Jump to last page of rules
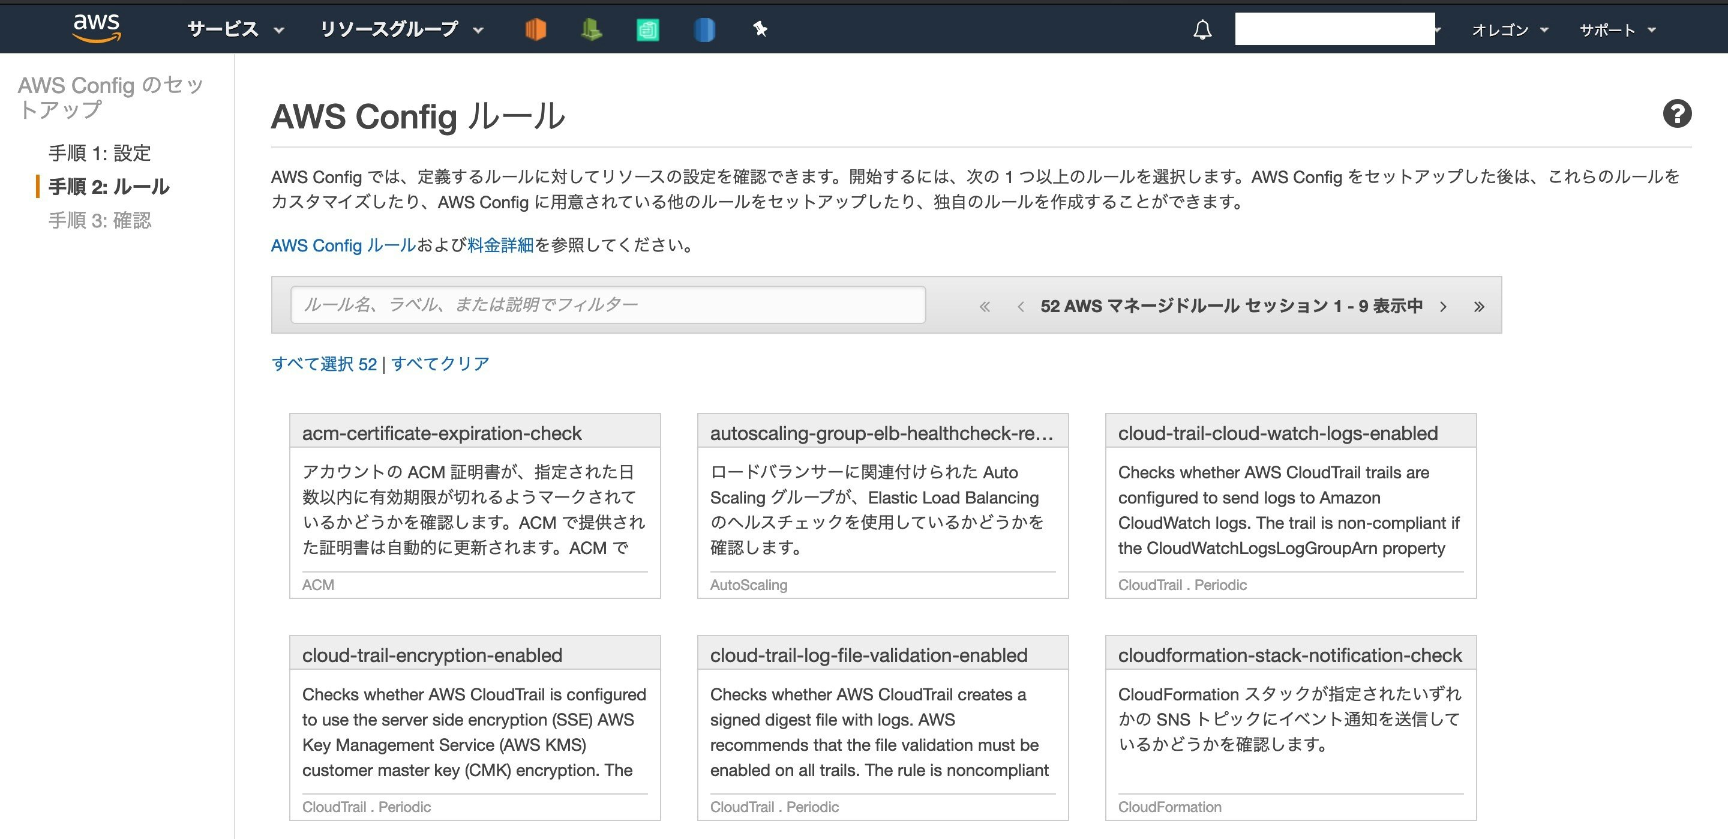The width and height of the screenshot is (1728, 839). [x=1479, y=307]
